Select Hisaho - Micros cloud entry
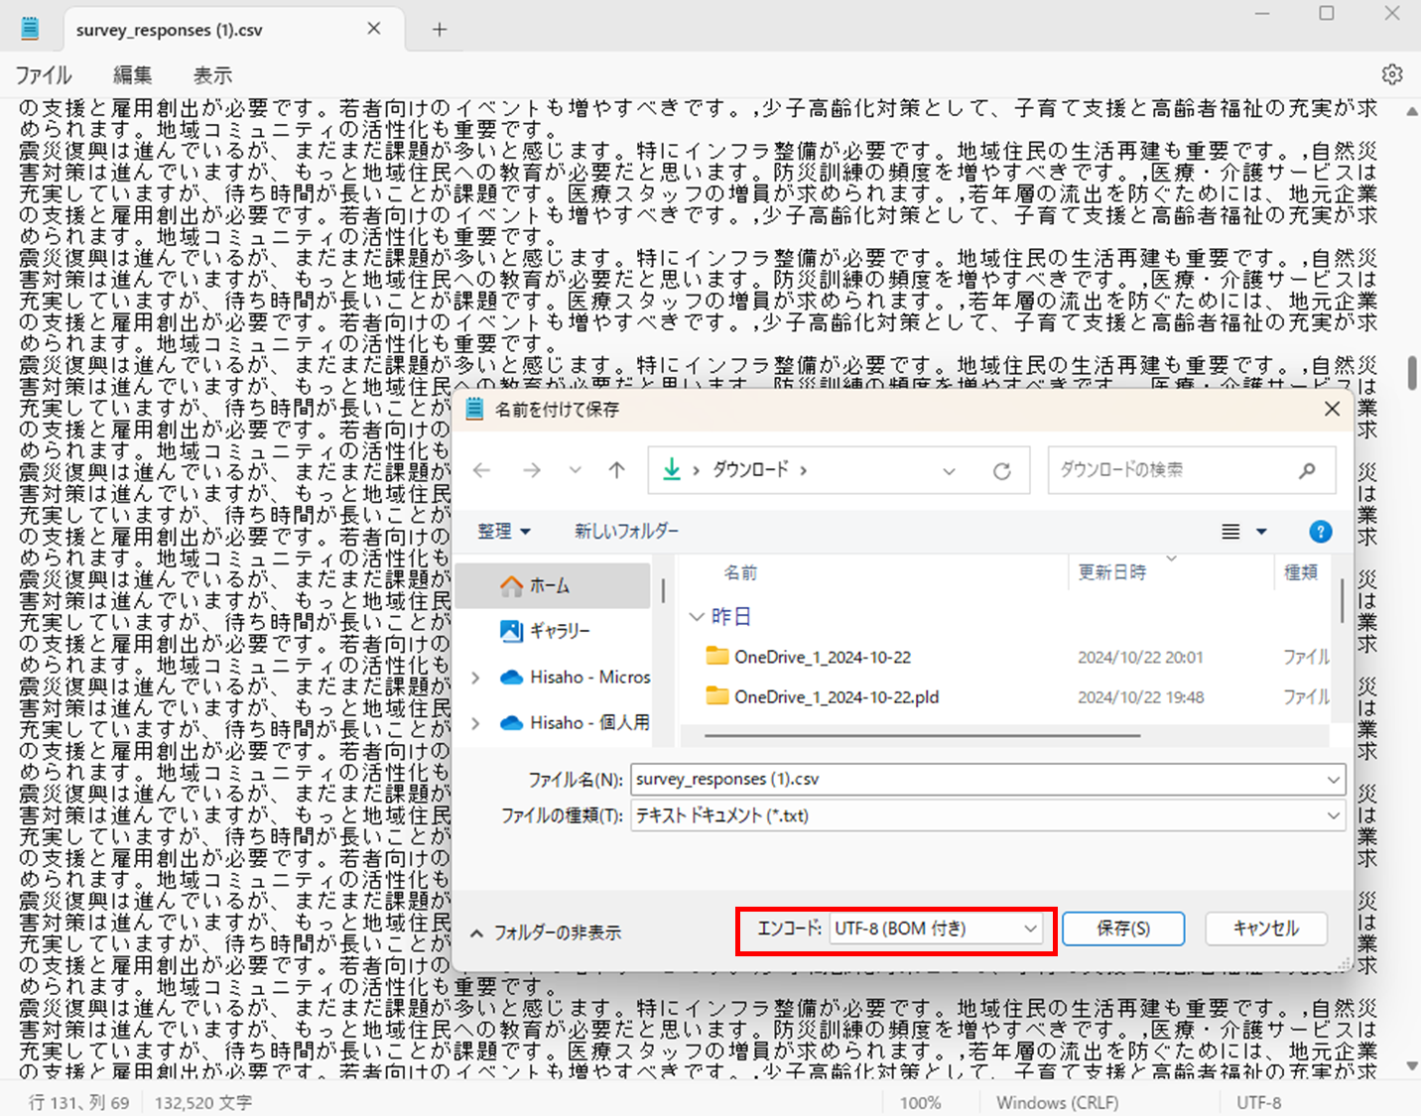Viewport: 1421px width, 1116px height. click(x=576, y=678)
